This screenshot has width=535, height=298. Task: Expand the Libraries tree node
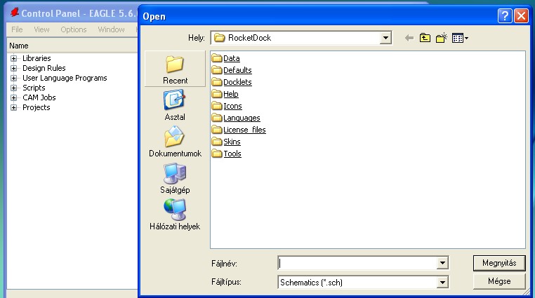13,58
